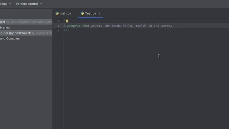The image size is (229, 129).
Task: Close the Test.py tab
Action: (x=99, y=13)
